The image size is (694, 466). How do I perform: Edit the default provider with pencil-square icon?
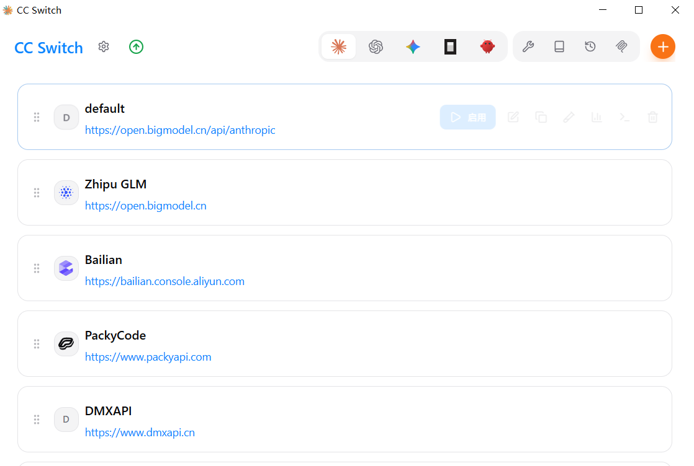[x=513, y=117]
